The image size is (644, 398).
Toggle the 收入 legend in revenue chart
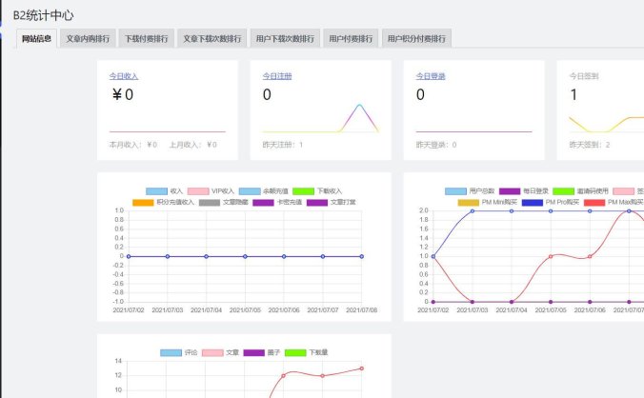click(x=163, y=191)
